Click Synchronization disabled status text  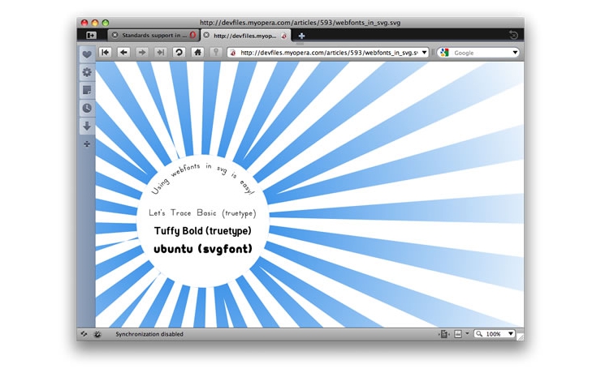click(149, 334)
